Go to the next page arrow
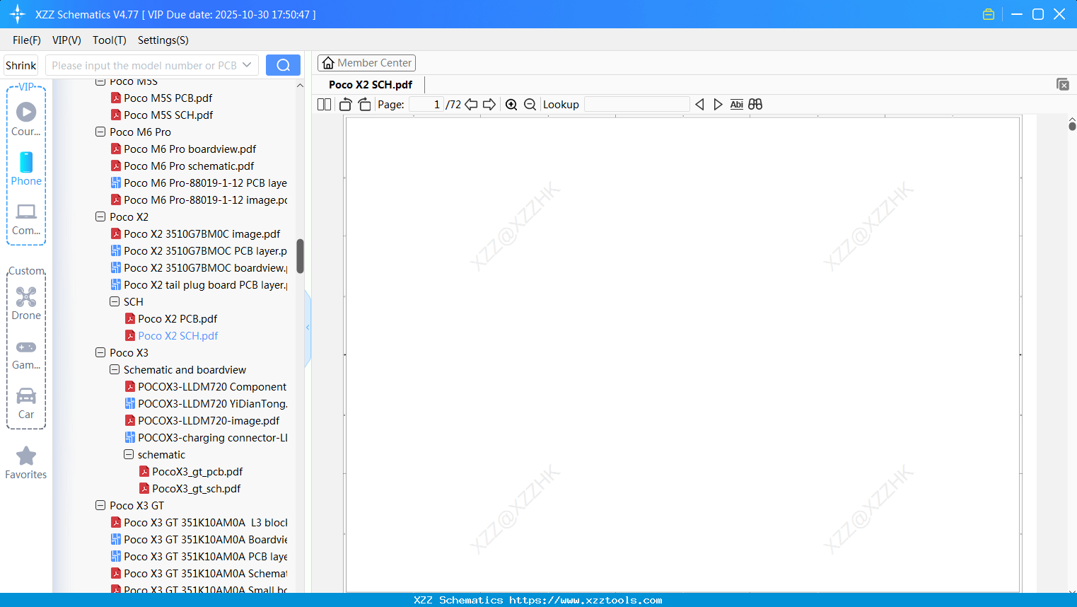Viewport: 1077px width, 607px height. click(489, 105)
